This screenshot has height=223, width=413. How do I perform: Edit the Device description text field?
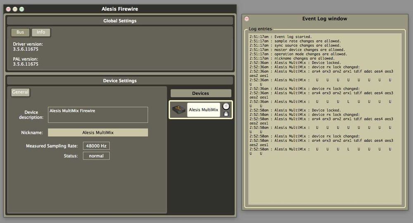[98, 115]
